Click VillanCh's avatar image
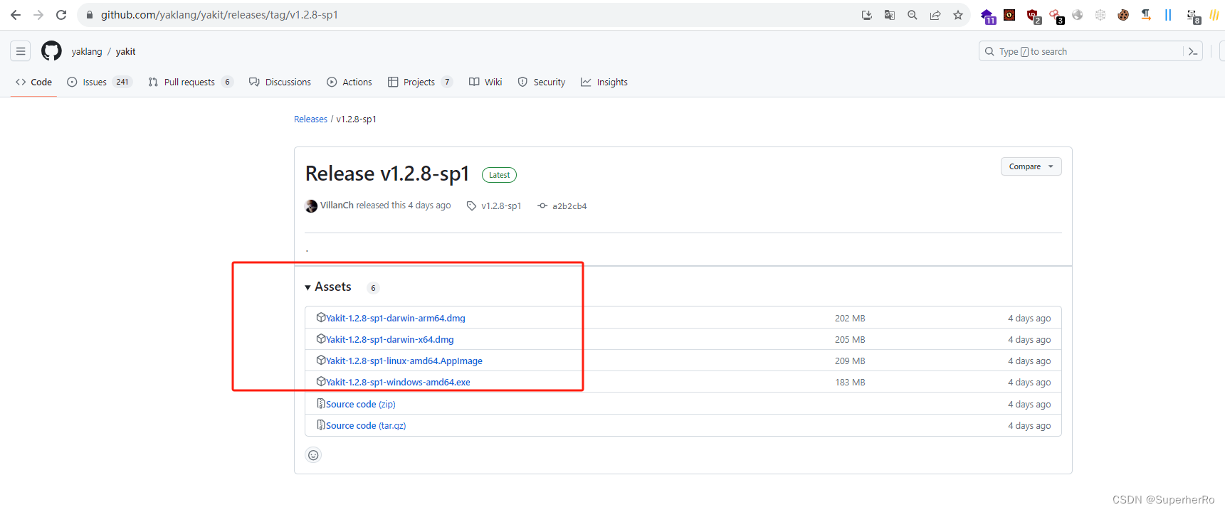 coord(311,206)
